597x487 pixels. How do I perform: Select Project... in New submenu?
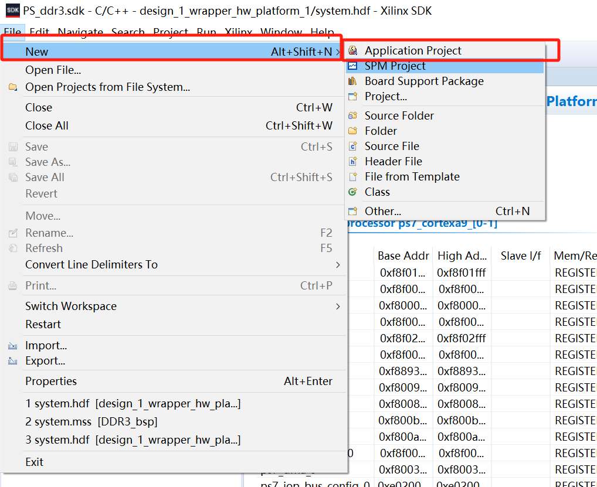pos(446,96)
